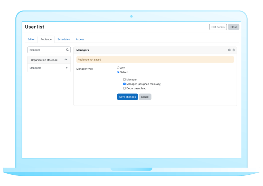Select the Audience tab

(x=46, y=39)
